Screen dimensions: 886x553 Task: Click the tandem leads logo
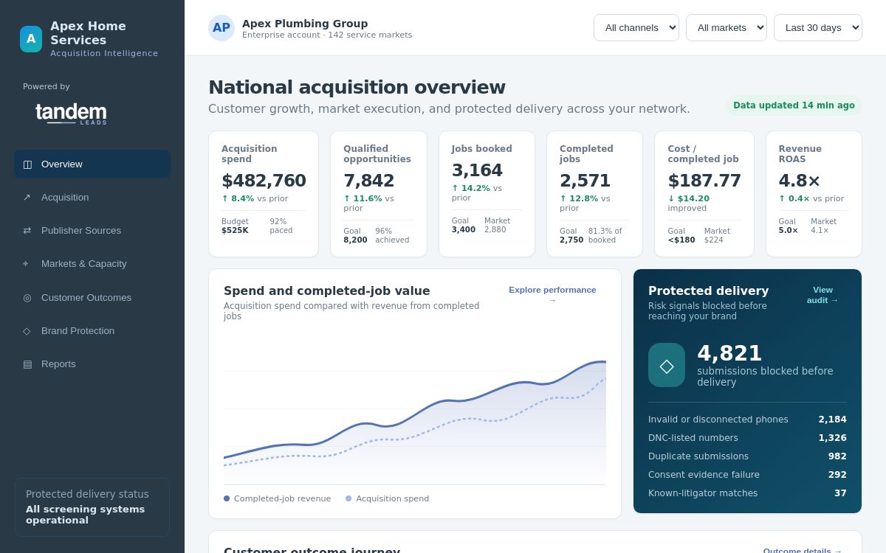(x=72, y=114)
